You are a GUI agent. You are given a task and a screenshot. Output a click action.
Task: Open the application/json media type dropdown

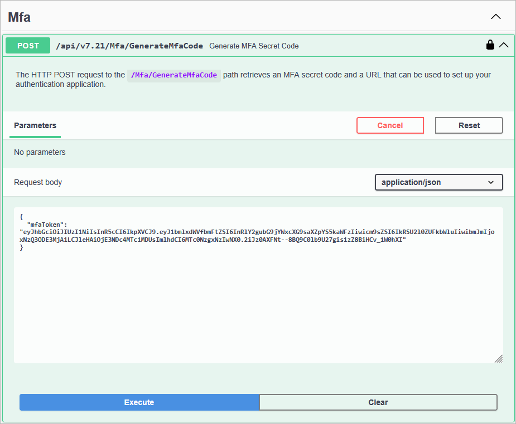[x=438, y=182]
